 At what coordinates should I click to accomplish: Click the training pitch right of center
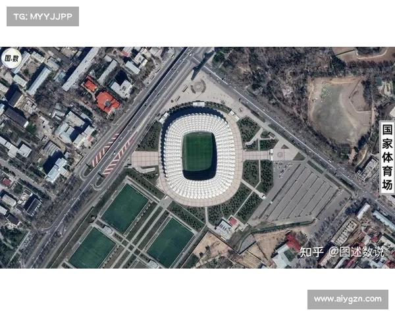coord(171,242)
